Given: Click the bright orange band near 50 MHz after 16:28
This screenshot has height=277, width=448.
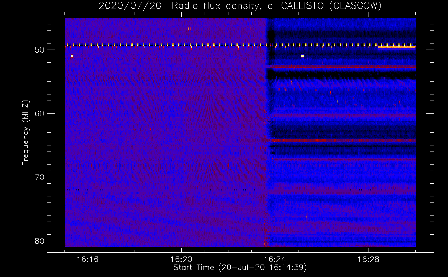Looking at the screenshot, I should [397, 47].
